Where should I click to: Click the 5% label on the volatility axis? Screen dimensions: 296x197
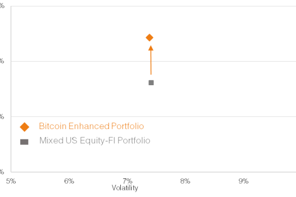tap(11, 181)
